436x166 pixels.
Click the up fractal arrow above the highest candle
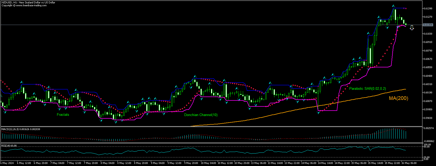393,6
